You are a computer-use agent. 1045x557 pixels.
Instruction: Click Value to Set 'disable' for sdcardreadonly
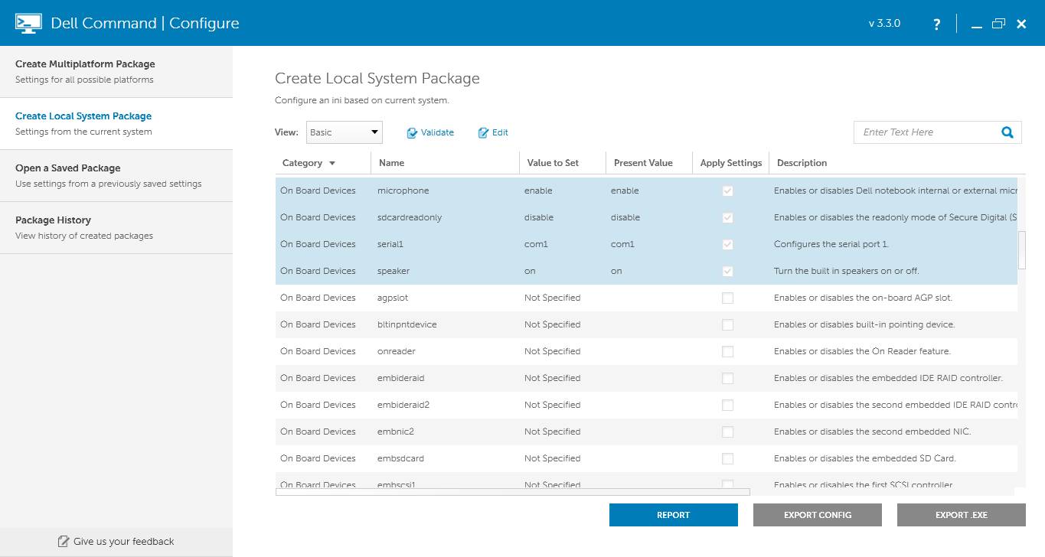click(539, 218)
